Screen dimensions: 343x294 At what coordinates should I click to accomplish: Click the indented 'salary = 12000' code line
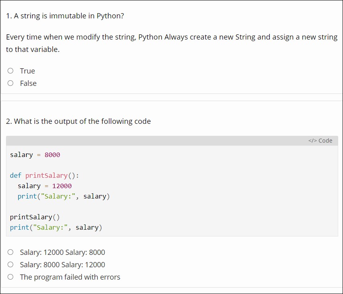(x=44, y=186)
